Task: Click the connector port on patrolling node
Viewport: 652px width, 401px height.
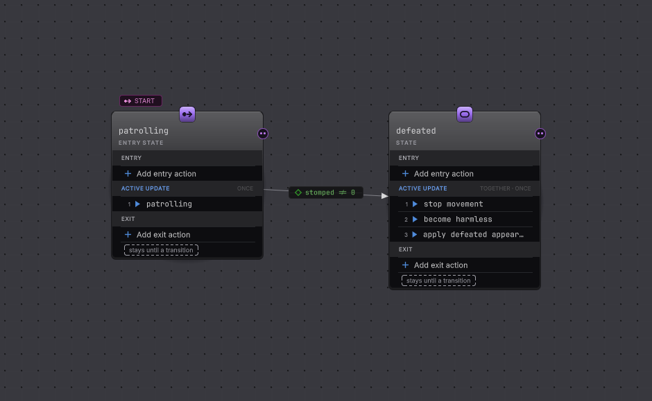Action: [263, 134]
